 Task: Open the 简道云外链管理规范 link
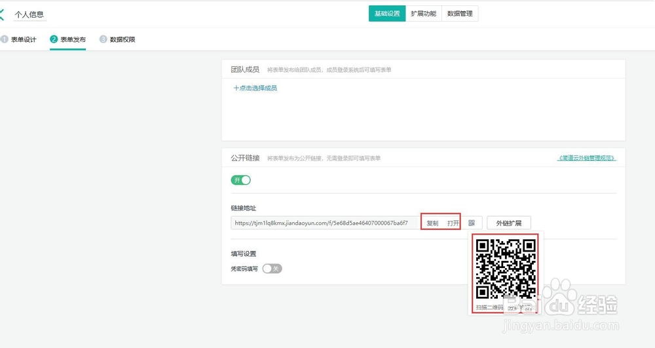point(586,158)
